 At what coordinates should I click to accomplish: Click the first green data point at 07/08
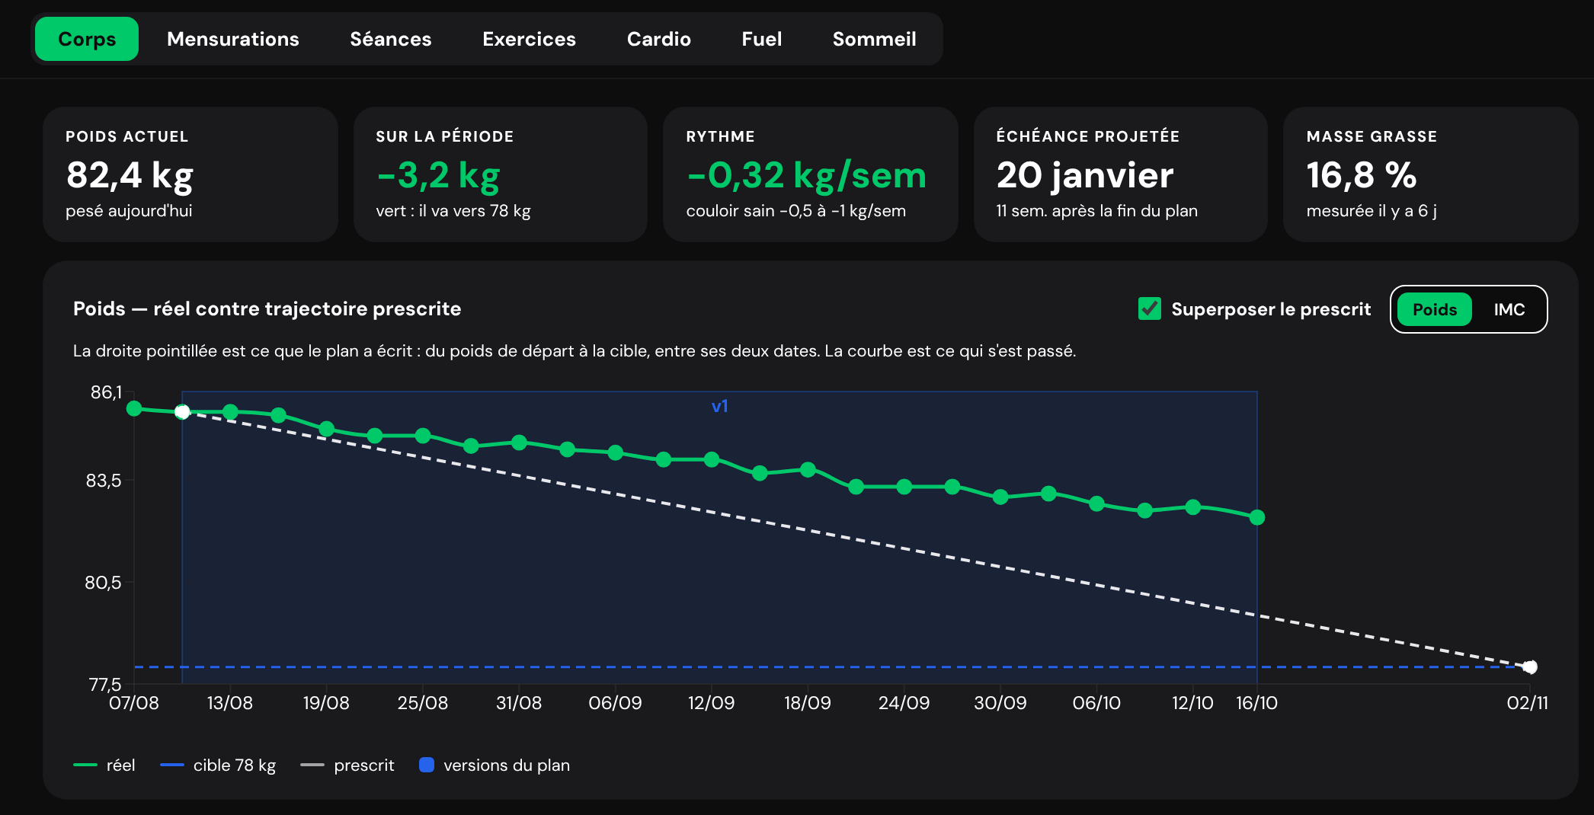[x=134, y=408]
